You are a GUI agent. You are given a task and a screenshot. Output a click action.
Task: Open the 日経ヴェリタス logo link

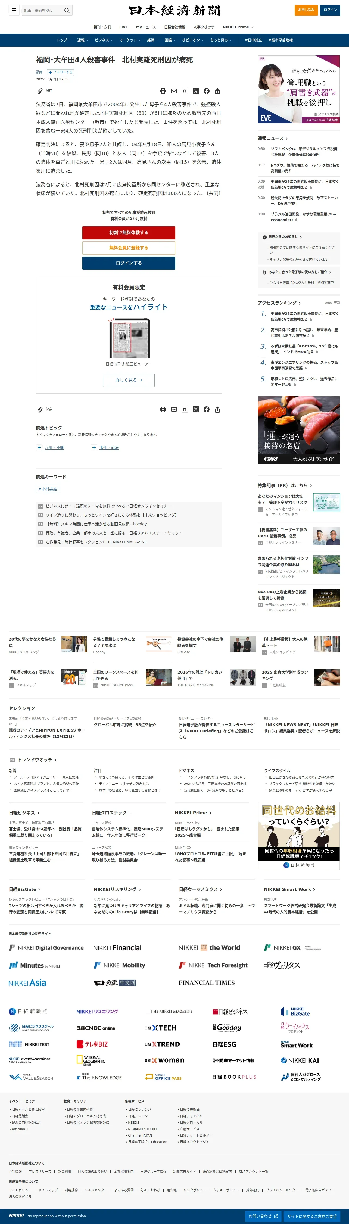pos(282,965)
